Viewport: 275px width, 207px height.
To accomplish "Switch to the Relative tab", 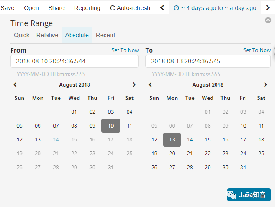I will (47, 35).
